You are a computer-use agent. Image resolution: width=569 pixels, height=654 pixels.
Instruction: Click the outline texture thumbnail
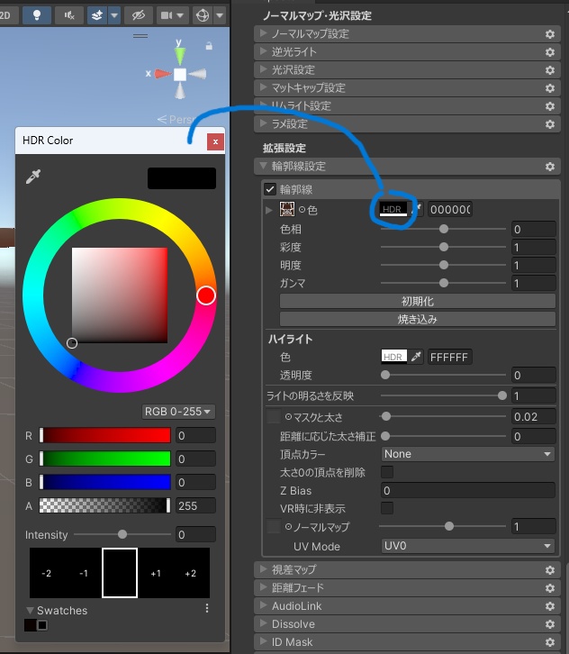287,209
